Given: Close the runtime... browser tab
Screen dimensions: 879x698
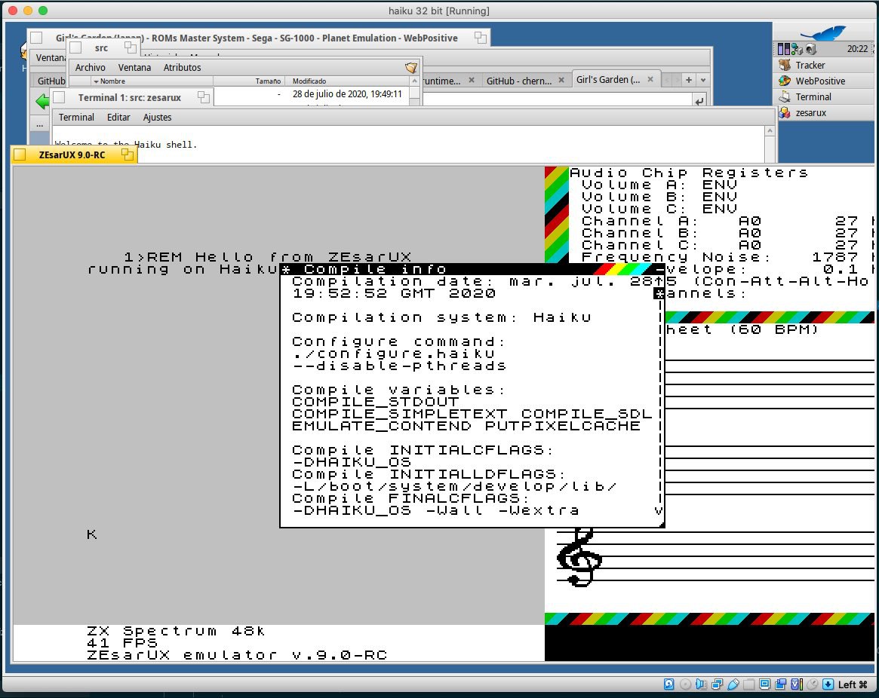Looking at the screenshot, I should tap(472, 80).
